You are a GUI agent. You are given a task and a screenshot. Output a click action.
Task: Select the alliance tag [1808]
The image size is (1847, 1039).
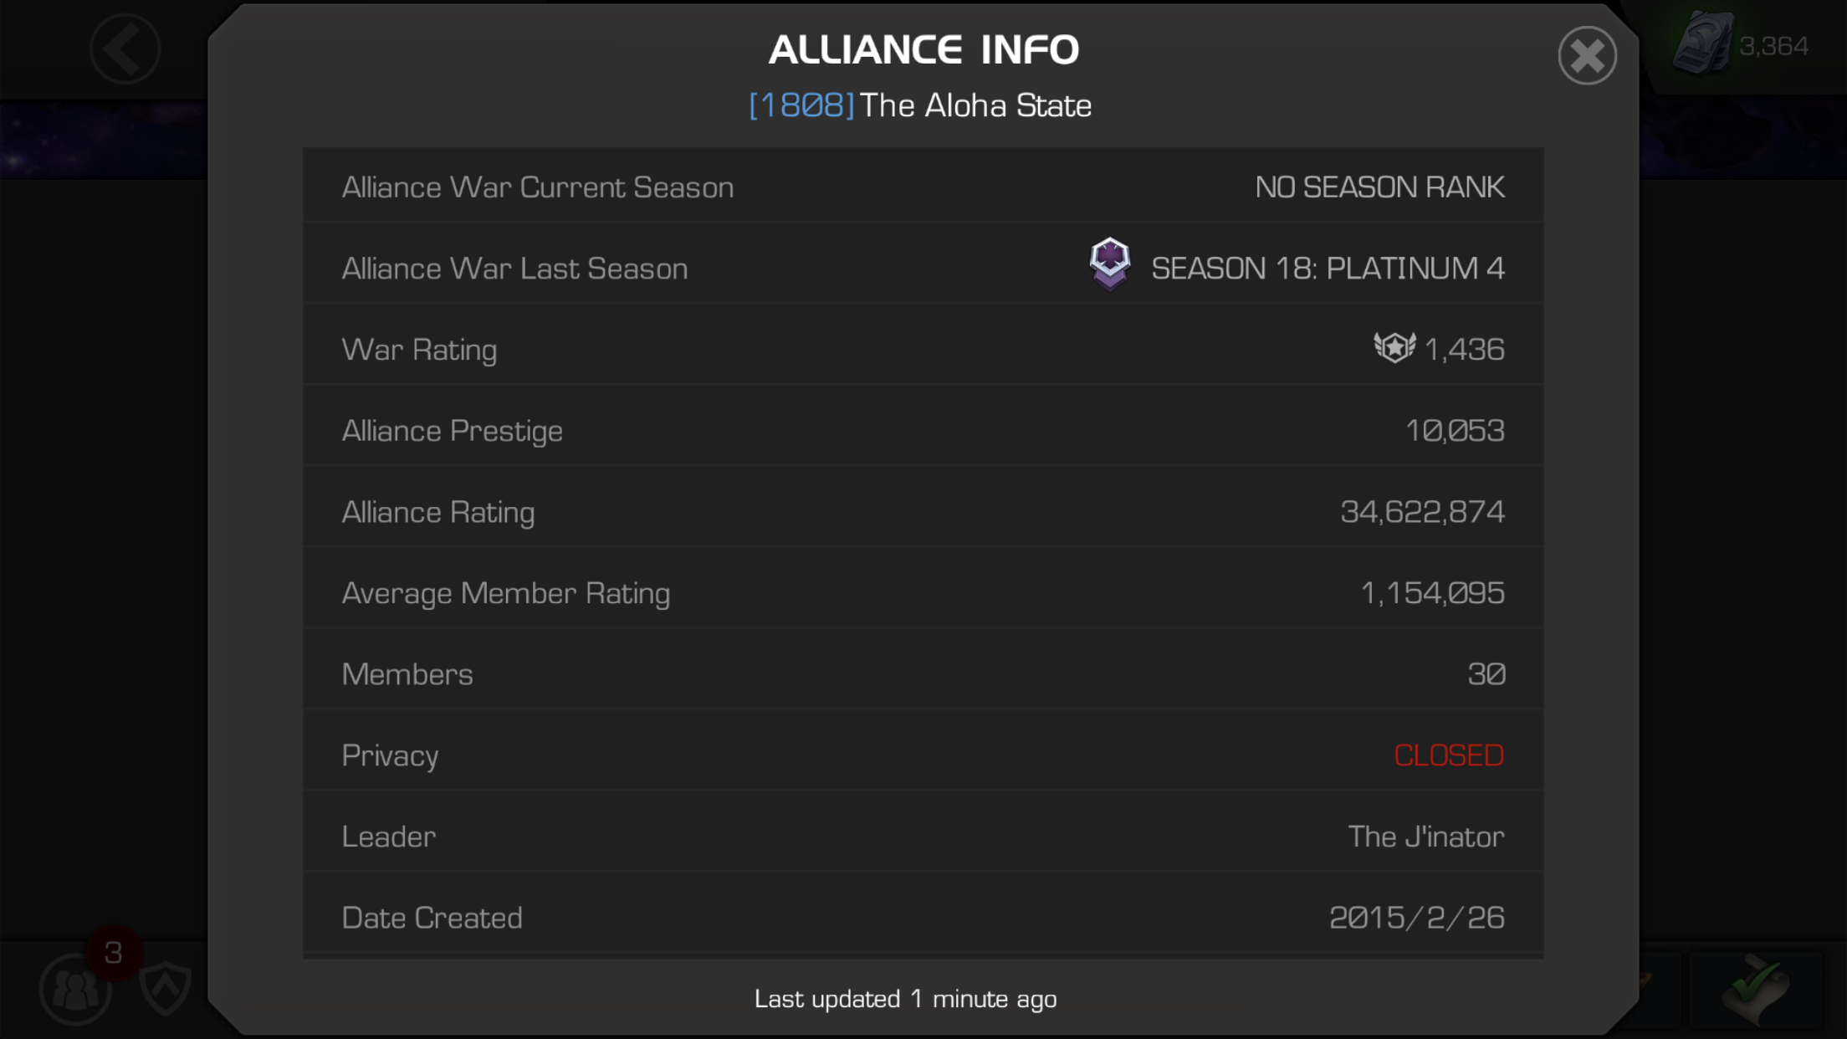coord(801,105)
